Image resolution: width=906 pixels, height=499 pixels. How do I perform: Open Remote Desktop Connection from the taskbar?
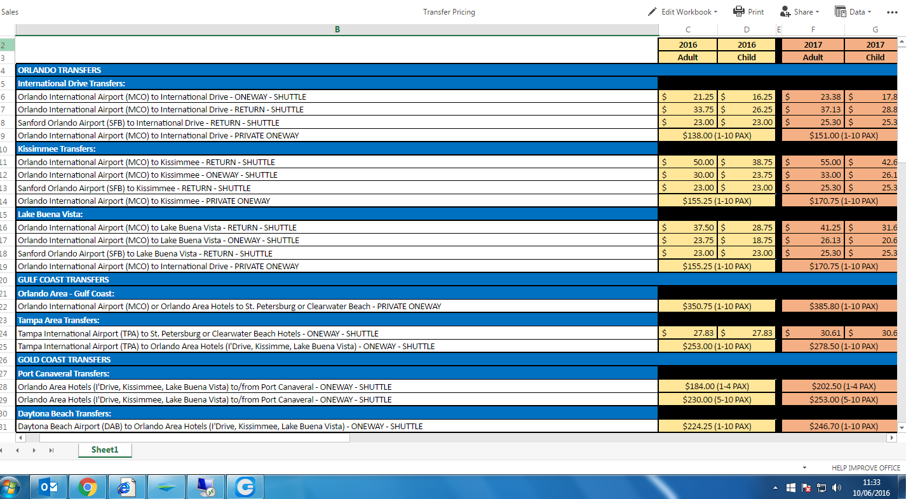(206, 487)
